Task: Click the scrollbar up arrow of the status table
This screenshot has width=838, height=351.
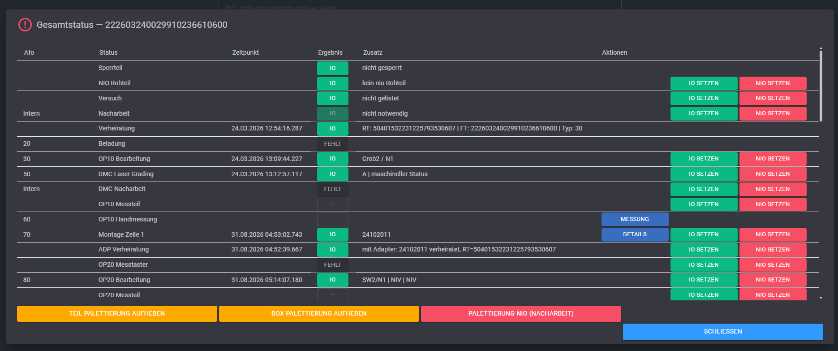Action: 821,48
